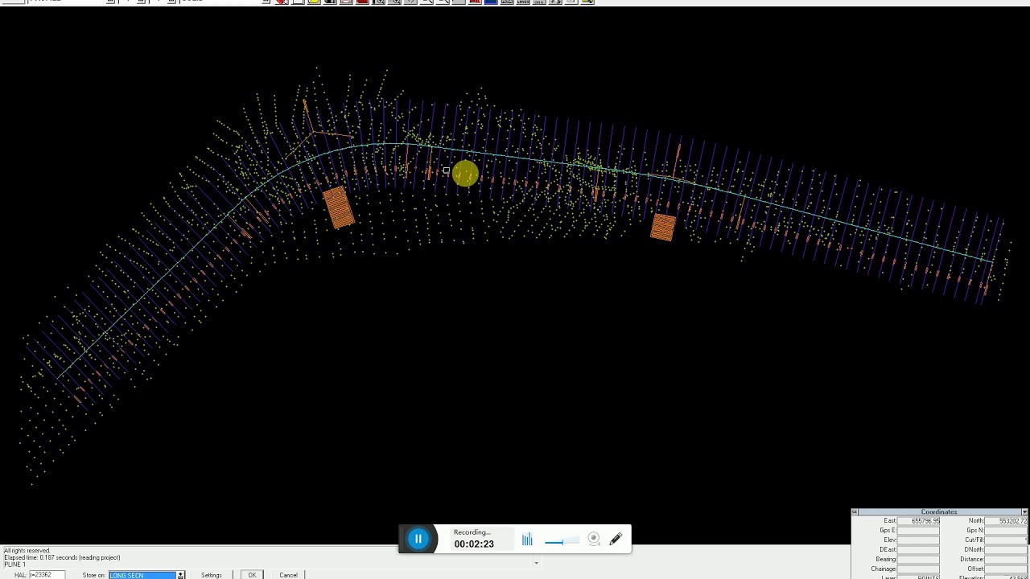Screen dimensions: 1030x579
Task: Focus the Elev field
Action: [x=918, y=540]
